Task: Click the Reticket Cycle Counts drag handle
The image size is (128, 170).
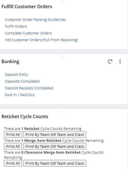Action: click(62, 111)
